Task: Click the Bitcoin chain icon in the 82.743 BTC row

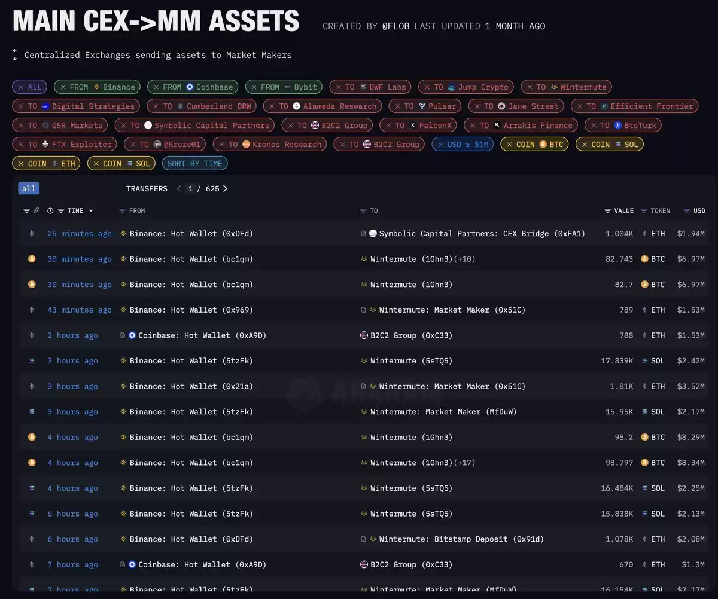Action: coord(32,259)
